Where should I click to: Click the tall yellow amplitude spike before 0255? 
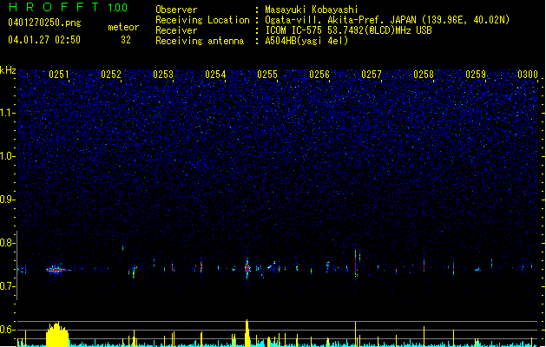247,333
